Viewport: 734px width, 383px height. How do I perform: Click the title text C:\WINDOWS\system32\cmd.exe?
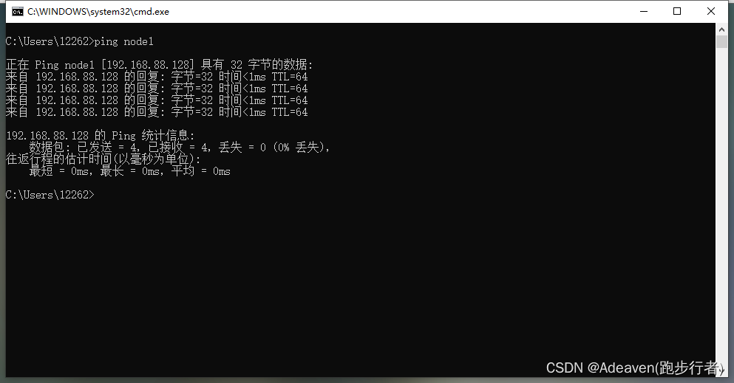[x=98, y=12]
